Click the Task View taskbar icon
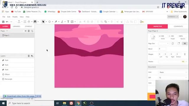189x106 pixels. pyautogui.click(x=57, y=103)
